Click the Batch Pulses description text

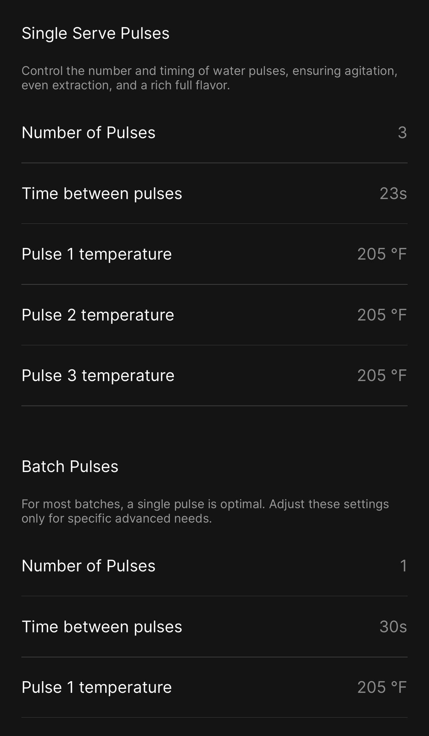pos(205,511)
